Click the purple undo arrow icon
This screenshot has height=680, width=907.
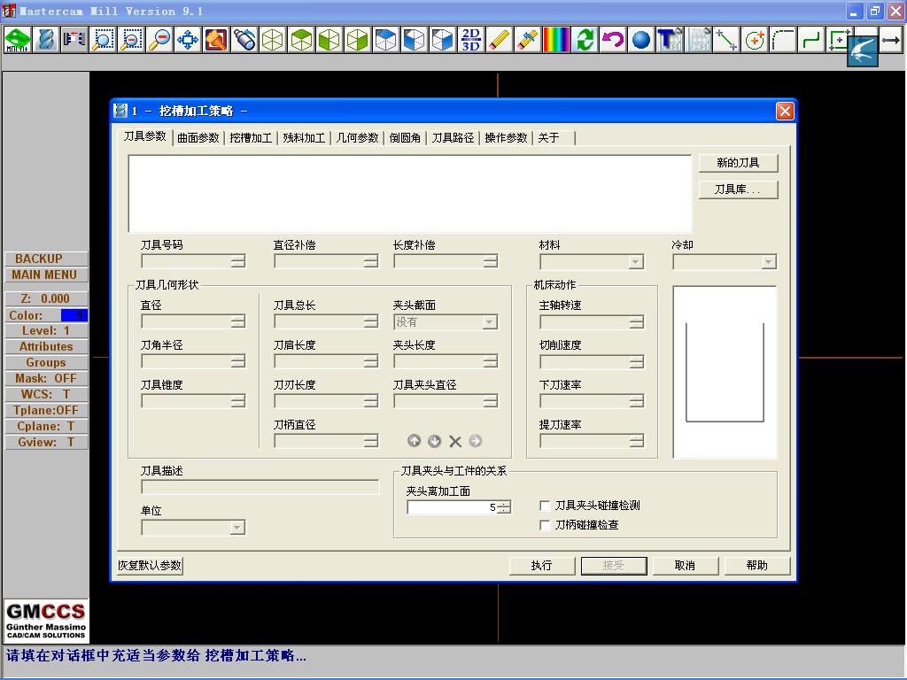[x=613, y=40]
